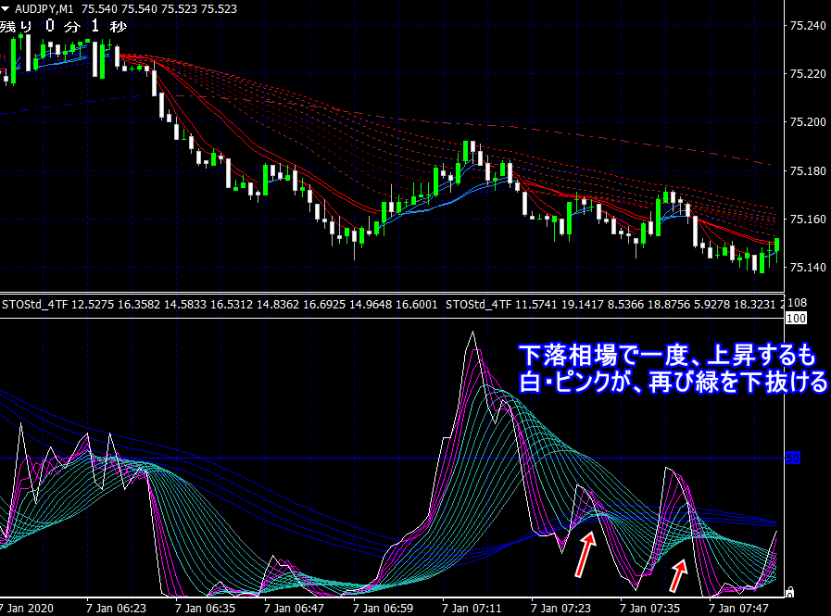
Task: Click the 75.160 price label
Action: 808,219
